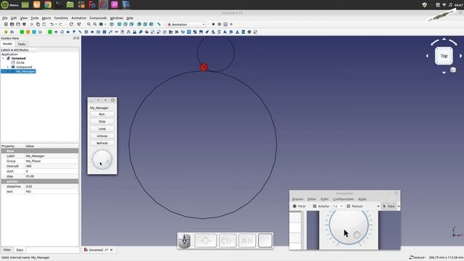
Task: Select the Circle item in the model tree
Action: pos(20,63)
